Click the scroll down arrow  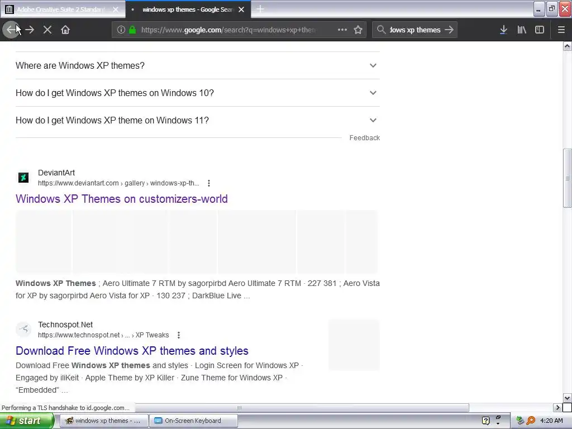[x=568, y=398]
